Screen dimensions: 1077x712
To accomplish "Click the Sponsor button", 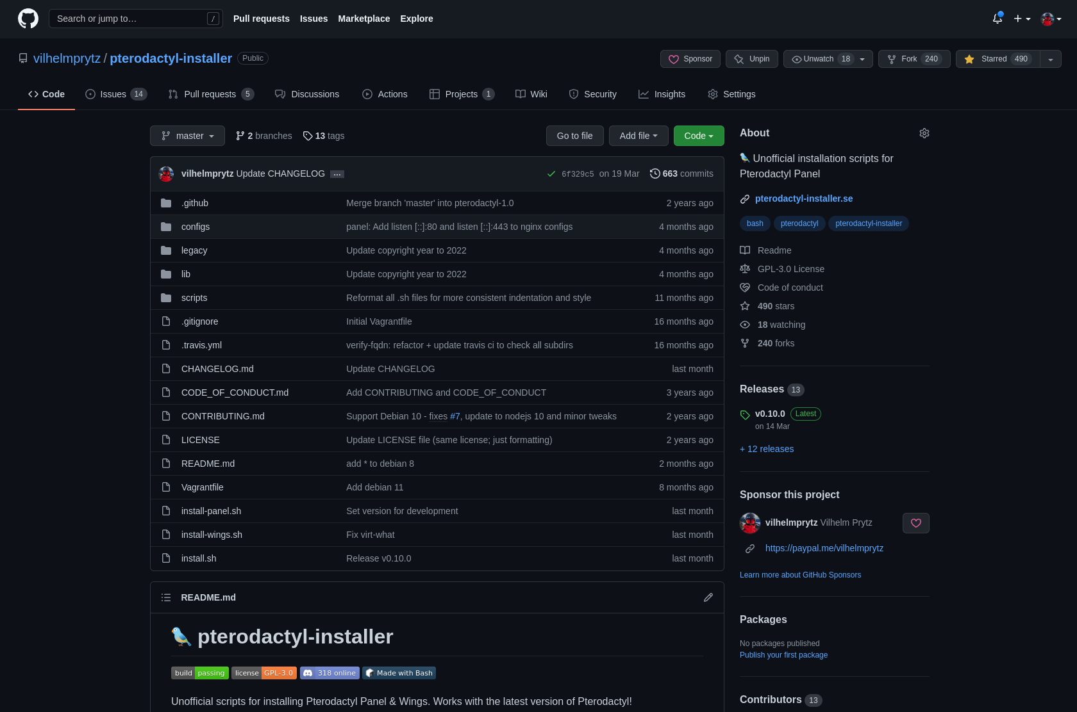I will [x=690, y=59].
